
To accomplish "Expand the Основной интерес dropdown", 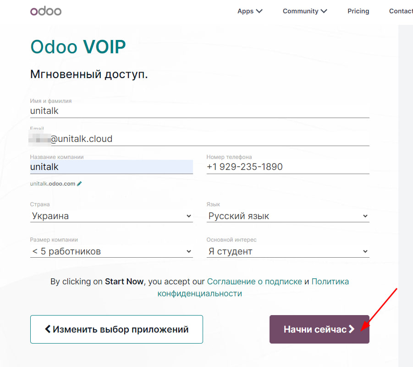I will [288, 251].
